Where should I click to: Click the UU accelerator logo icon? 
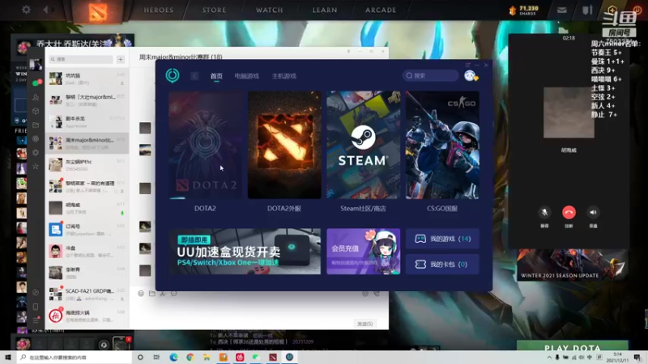pos(173,75)
